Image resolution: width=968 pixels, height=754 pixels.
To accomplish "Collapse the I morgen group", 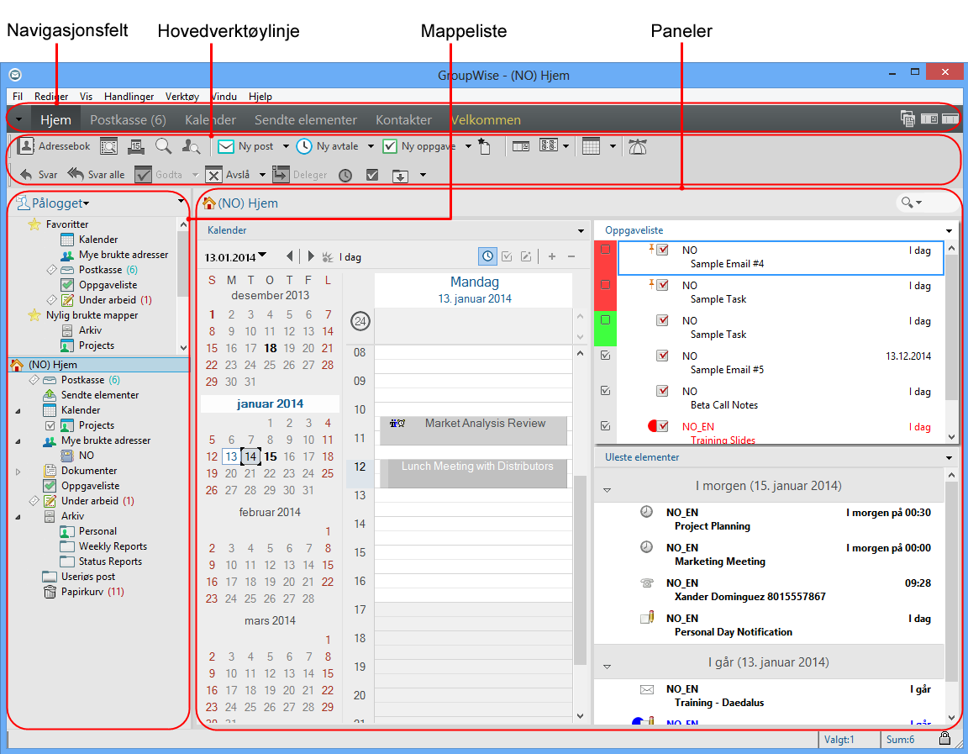I will (x=607, y=490).
